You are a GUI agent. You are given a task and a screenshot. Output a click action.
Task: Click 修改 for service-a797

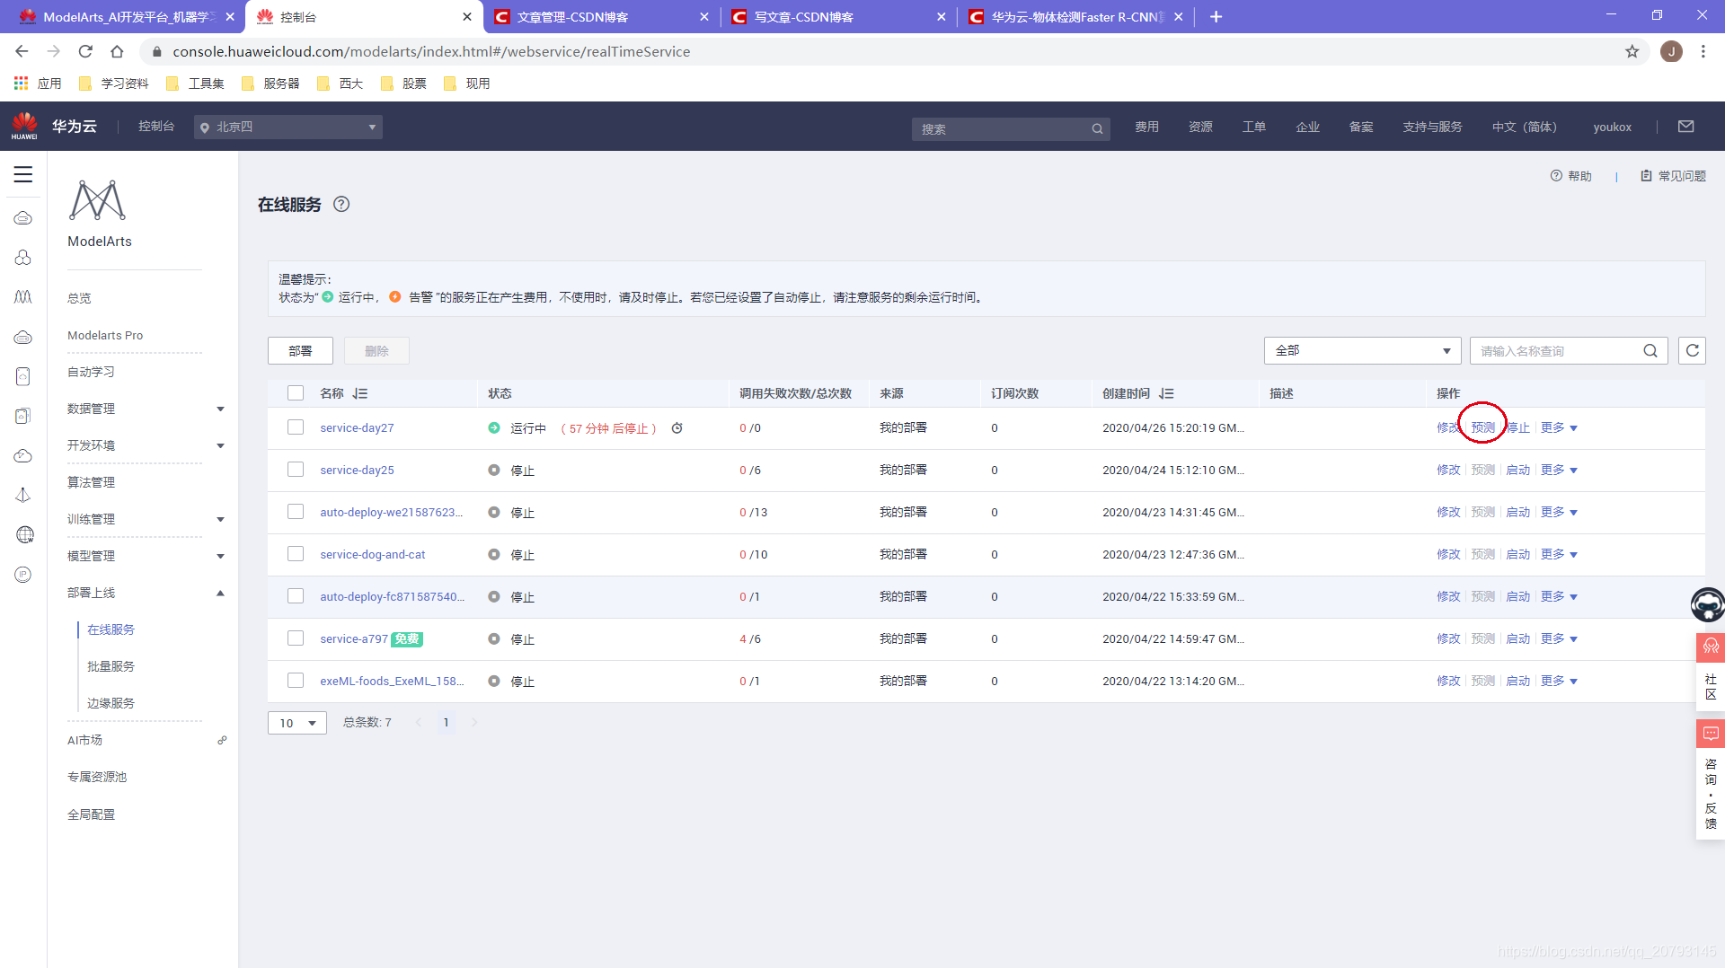pos(1448,638)
